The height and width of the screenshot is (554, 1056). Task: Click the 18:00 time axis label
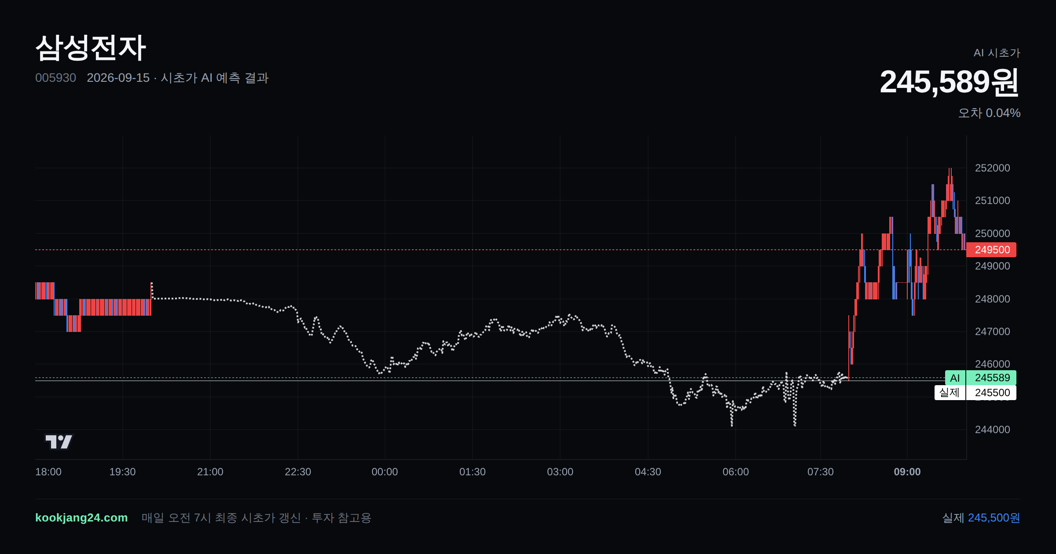click(48, 472)
